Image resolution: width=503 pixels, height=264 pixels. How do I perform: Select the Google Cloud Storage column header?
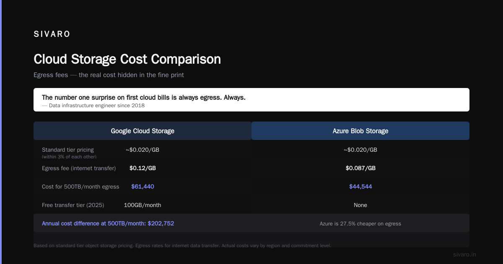click(x=143, y=131)
